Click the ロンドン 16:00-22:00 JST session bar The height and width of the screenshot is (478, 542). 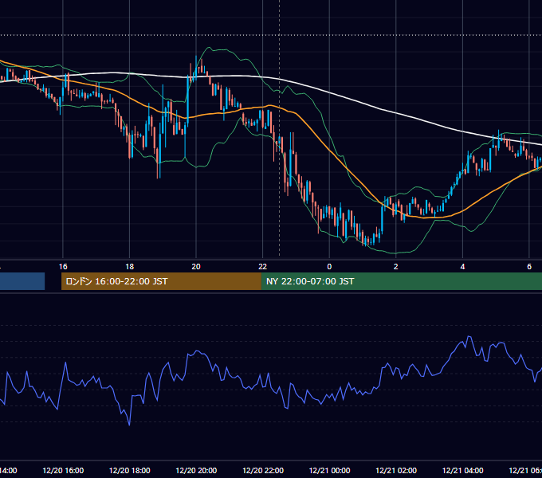[161, 281]
